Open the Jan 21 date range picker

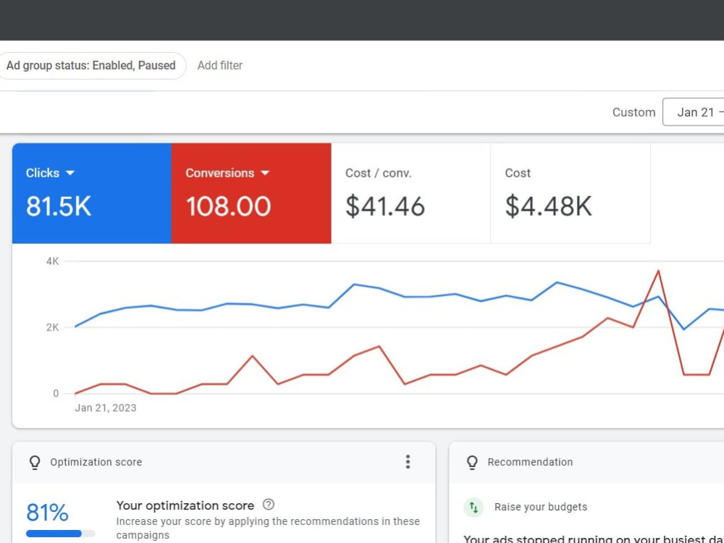point(694,112)
